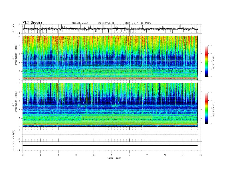Click the red low-frequency band in ch.1 spectrogram
The width and height of the screenshot is (226, 174).
pyautogui.click(x=110, y=78)
